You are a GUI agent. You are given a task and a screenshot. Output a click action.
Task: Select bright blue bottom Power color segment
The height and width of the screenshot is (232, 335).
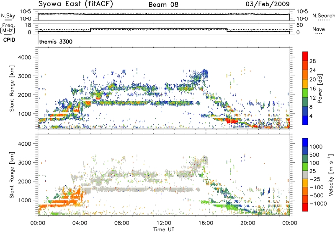point(305,121)
